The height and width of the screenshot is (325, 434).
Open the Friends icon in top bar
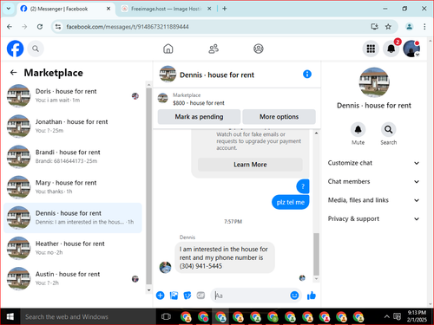(214, 49)
